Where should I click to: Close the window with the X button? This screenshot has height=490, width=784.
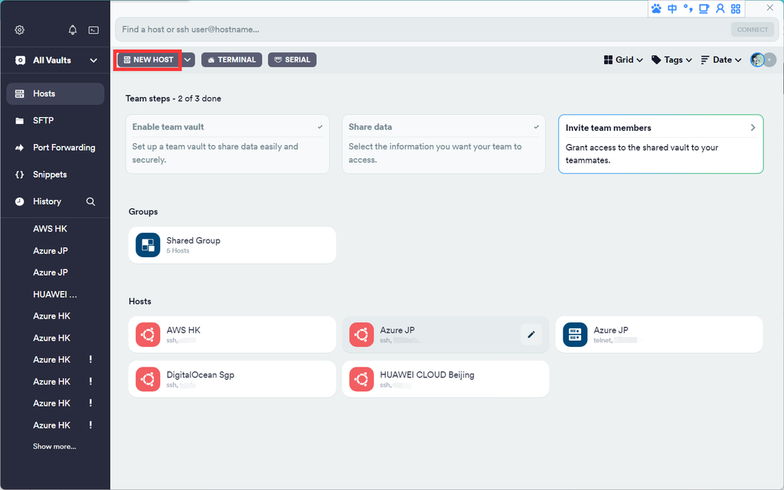(770, 8)
